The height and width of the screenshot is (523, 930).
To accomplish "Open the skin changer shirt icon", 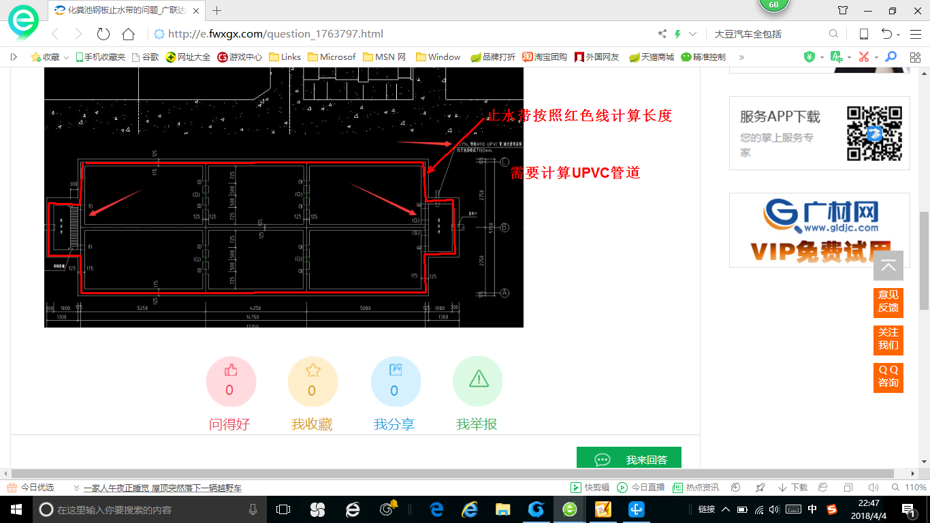I will (843, 10).
